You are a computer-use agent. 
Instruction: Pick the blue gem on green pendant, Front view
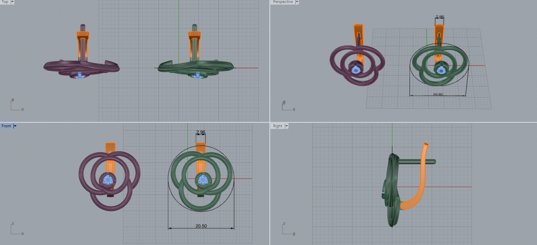(202, 180)
